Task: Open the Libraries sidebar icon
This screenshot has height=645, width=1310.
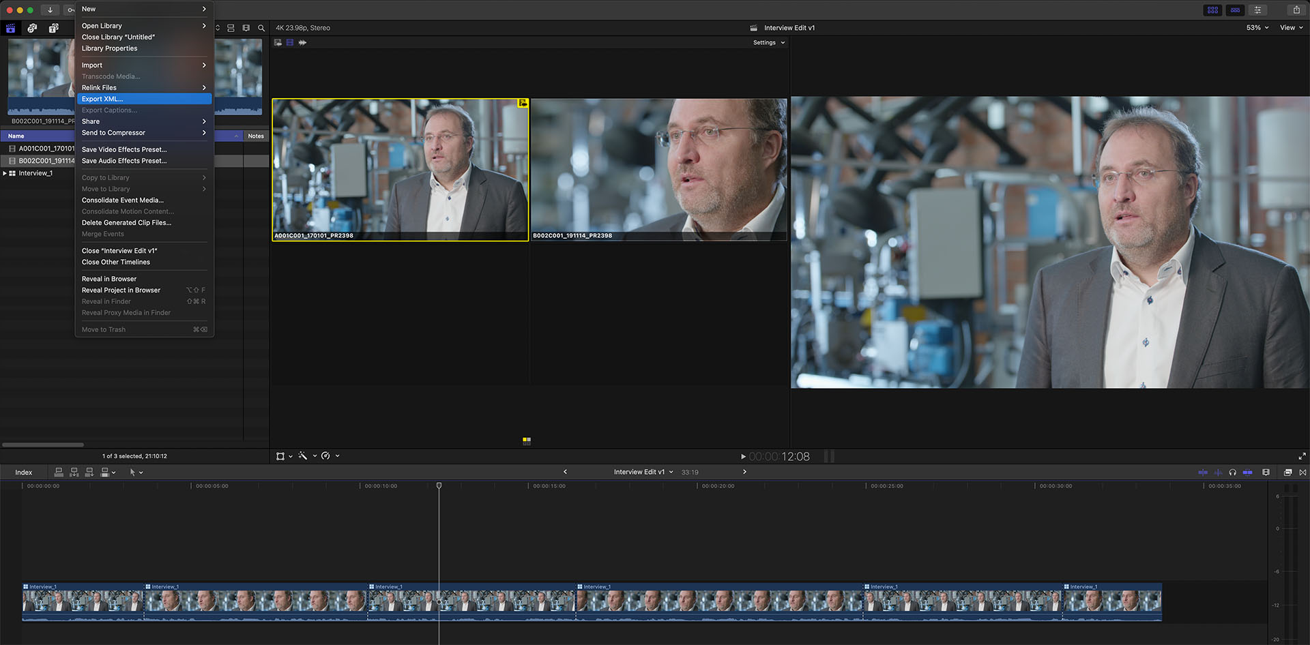Action: (x=11, y=28)
